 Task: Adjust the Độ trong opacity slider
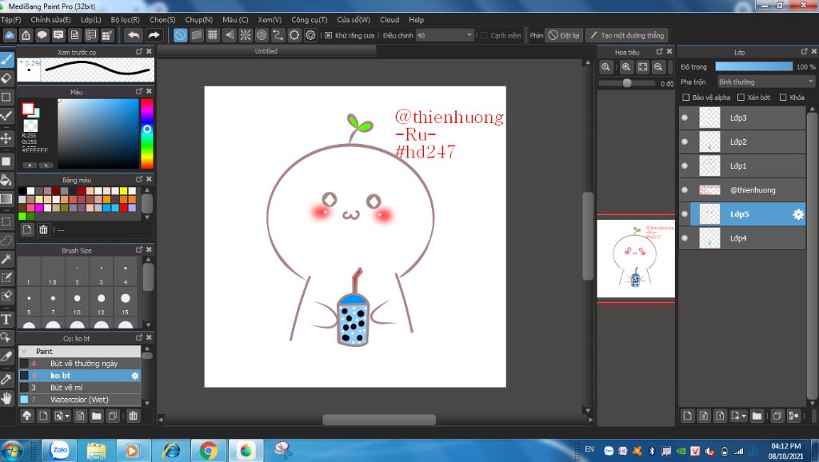(x=753, y=66)
